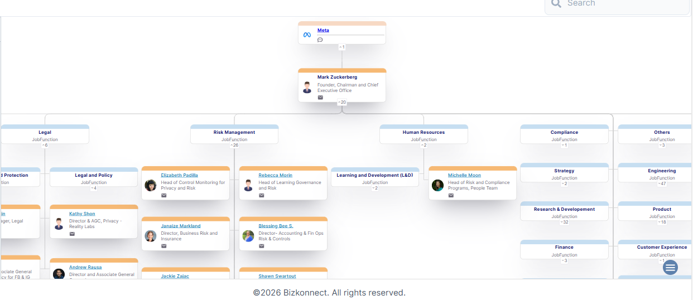The width and height of the screenshot is (693, 300).
Task: Click the Legal card title
Action: [x=45, y=132]
